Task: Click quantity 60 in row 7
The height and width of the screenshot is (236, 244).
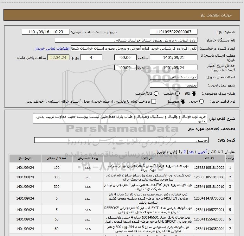Action: pyautogui.click(x=57, y=229)
